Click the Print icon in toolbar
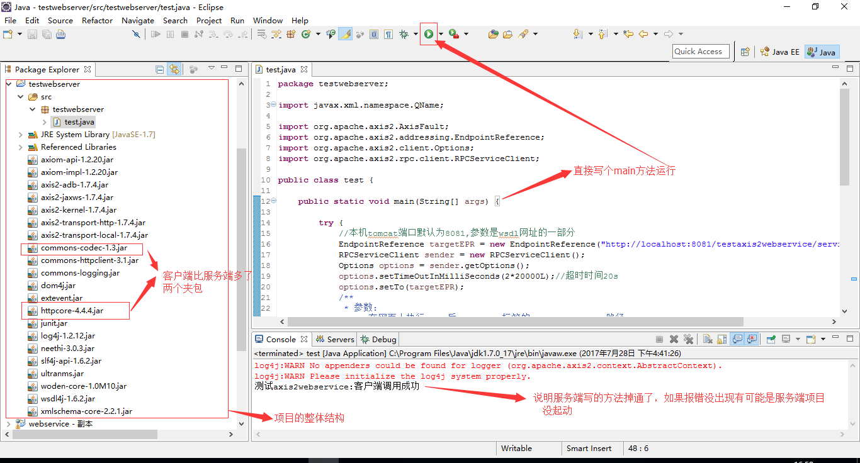Image resolution: width=860 pixels, height=463 pixels. [61, 34]
